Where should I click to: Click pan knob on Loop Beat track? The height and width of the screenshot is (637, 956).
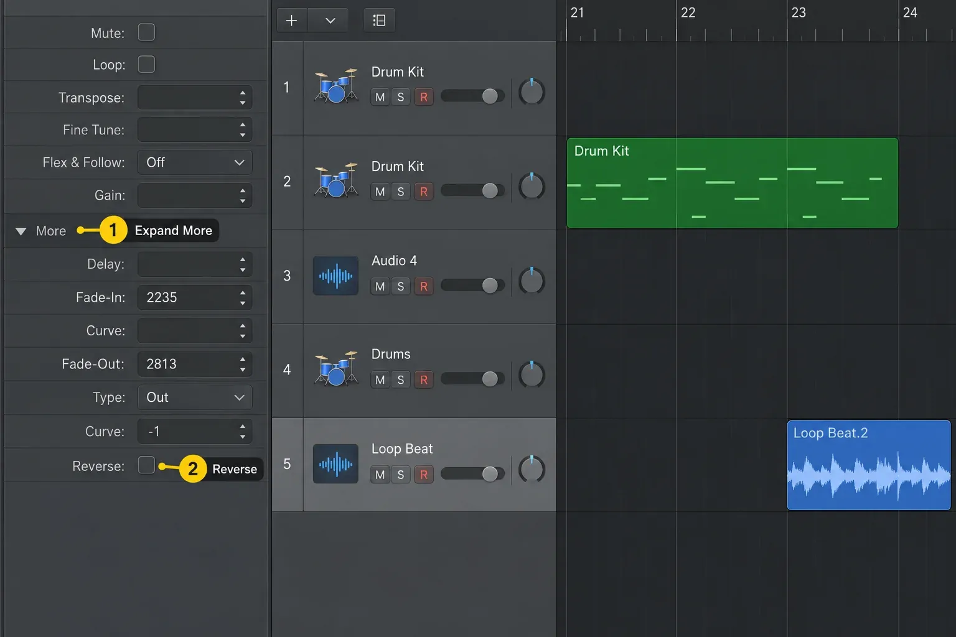[532, 470]
